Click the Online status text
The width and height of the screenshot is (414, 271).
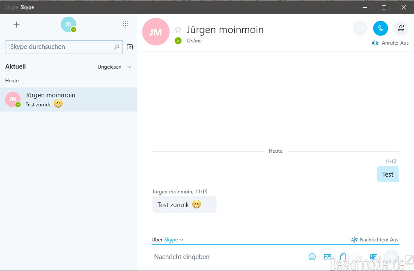[194, 40]
